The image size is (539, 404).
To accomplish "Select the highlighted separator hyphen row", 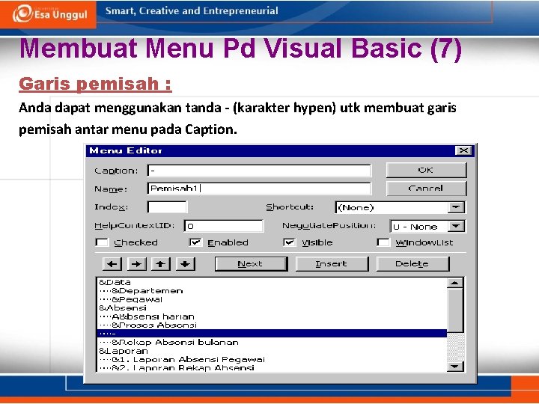I will 272,333.
